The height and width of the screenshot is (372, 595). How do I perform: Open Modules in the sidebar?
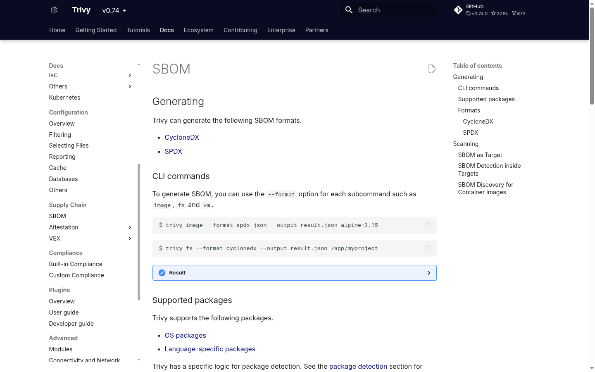coord(61,349)
